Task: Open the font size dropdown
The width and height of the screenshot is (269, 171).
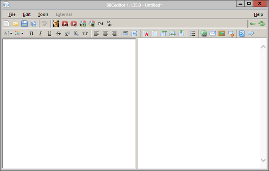Action: (8, 33)
